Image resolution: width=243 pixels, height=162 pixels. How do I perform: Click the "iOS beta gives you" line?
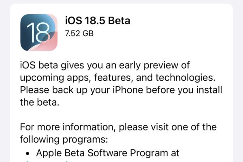click(105, 66)
